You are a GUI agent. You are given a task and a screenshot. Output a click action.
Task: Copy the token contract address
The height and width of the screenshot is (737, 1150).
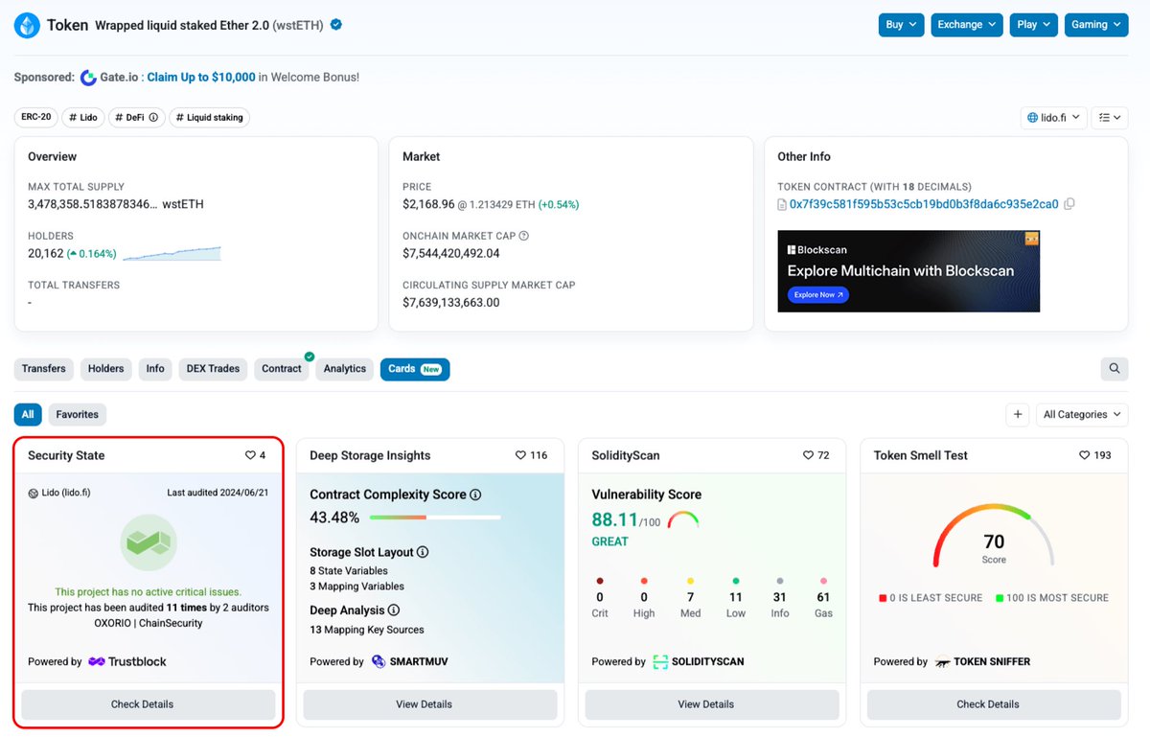tap(1069, 204)
